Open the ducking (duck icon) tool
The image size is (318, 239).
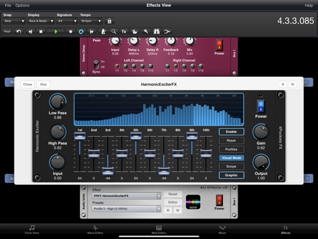pos(134,32)
